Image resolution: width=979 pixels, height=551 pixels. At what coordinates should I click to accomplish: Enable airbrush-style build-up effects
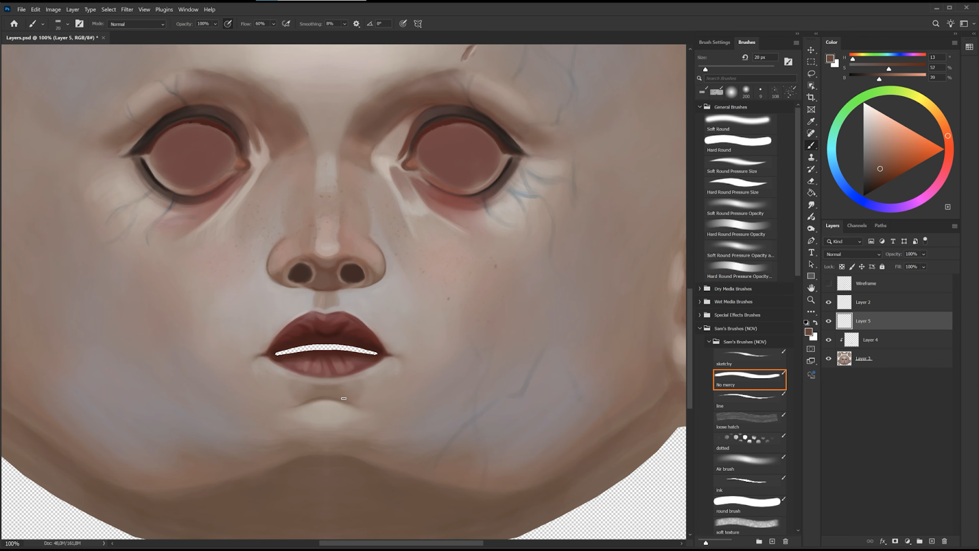coord(286,24)
